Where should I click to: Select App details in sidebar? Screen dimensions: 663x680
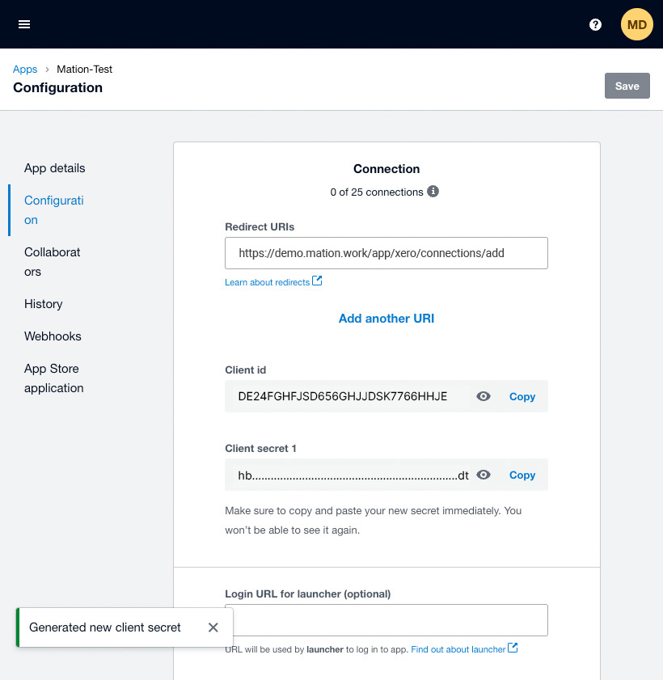click(55, 168)
